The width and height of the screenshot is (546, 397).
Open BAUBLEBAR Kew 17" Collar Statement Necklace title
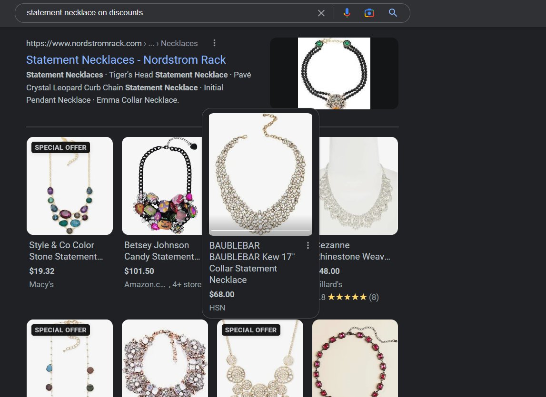[x=252, y=263]
